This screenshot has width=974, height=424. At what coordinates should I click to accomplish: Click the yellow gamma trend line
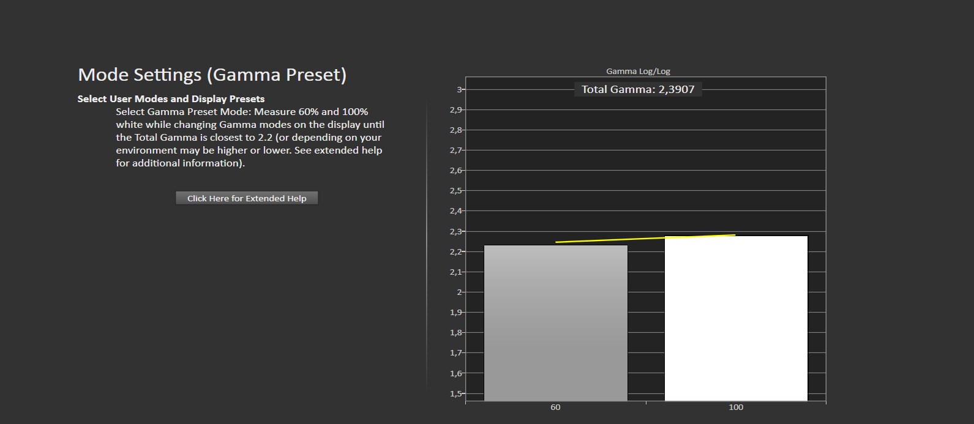pos(643,238)
